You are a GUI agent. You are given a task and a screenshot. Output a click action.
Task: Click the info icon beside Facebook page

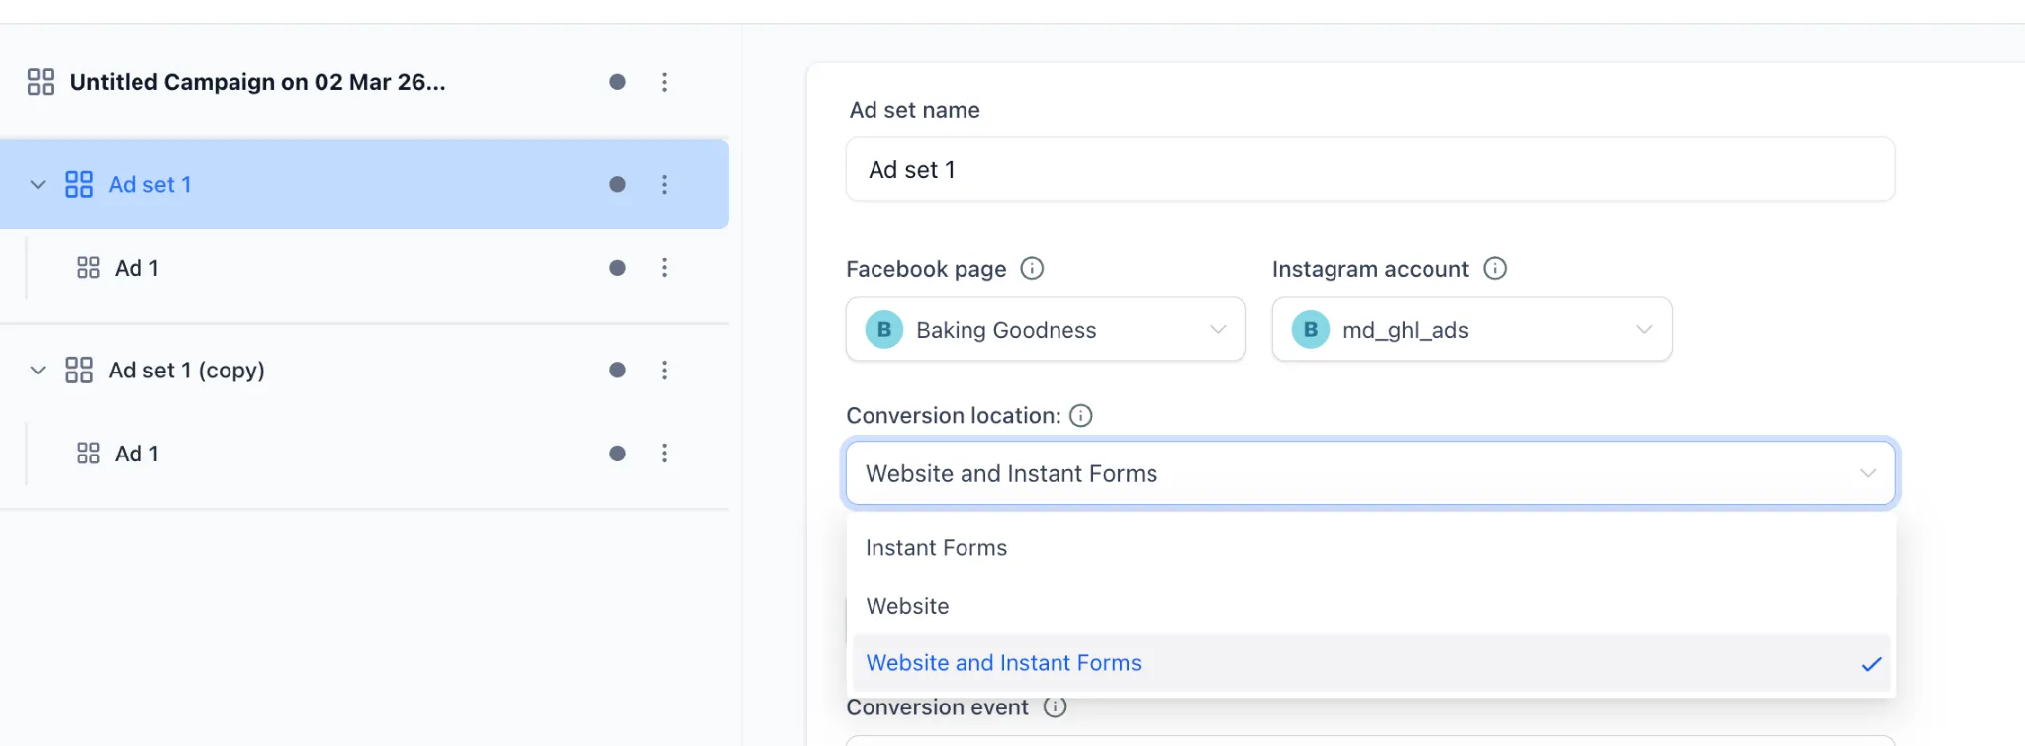[1032, 268]
